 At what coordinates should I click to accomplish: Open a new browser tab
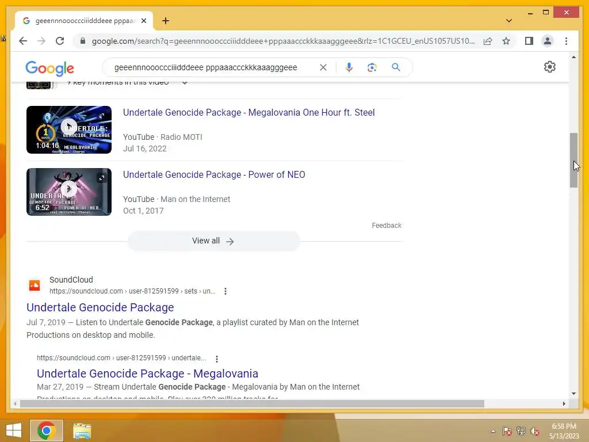click(x=166, y=21)
